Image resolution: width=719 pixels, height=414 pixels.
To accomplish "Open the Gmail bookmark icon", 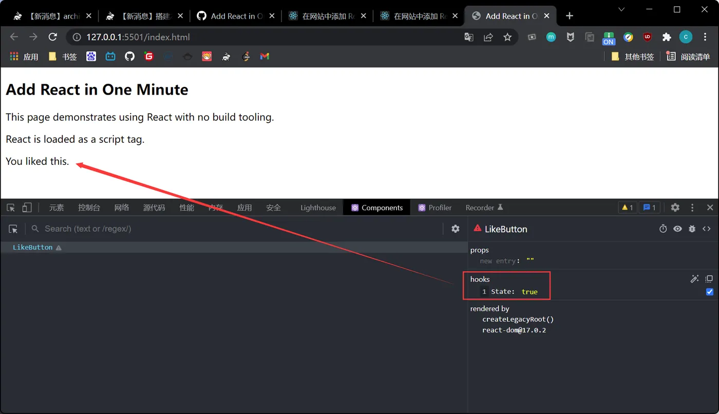I will (x=264, y=57).
